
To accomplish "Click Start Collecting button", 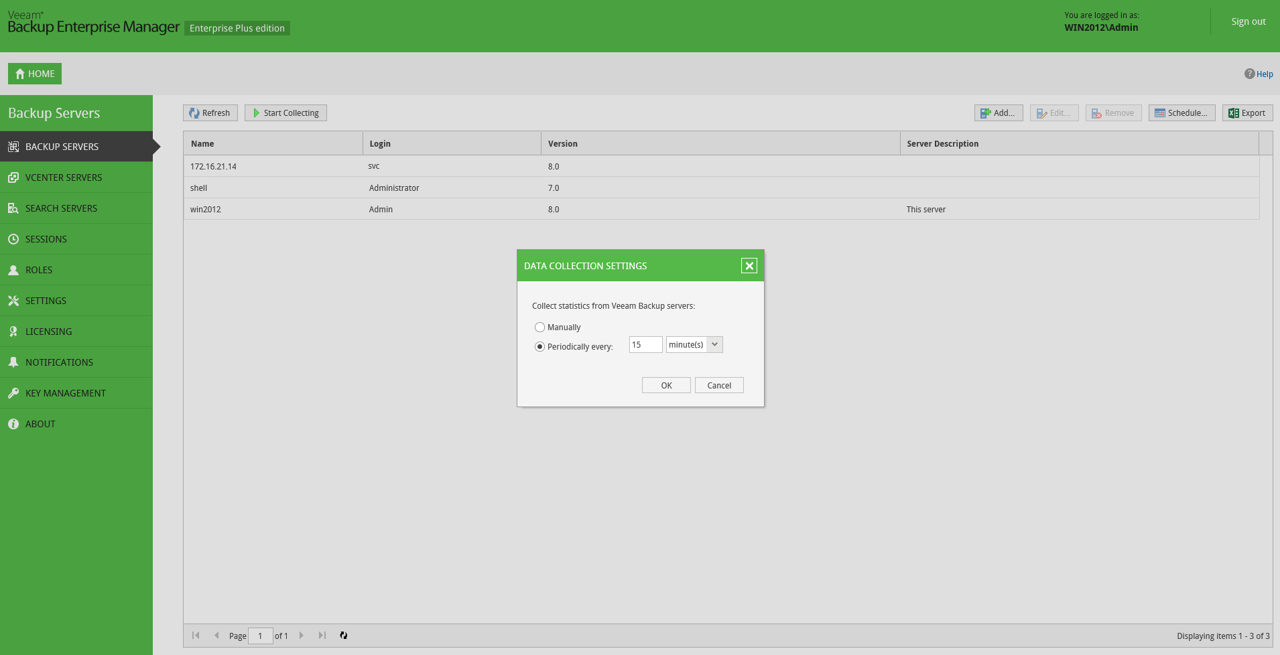I will click(285, 113).
